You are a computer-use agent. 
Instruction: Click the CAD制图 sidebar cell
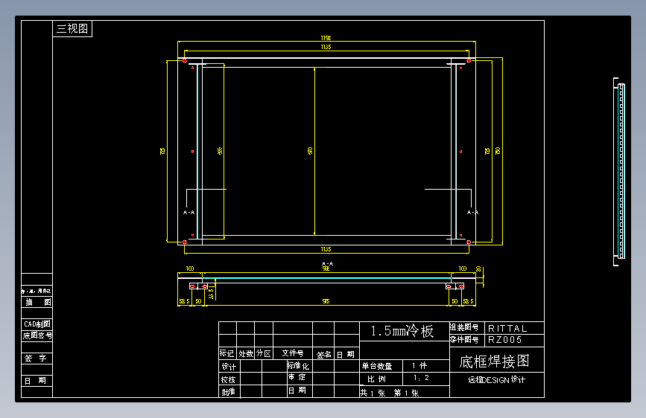(37, 324)
